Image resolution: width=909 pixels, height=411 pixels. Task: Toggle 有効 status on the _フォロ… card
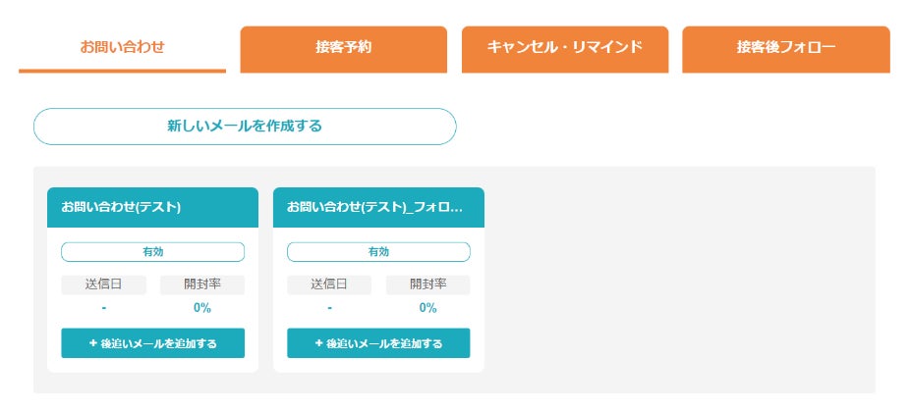pyautogui.click(x=378, y=252)
